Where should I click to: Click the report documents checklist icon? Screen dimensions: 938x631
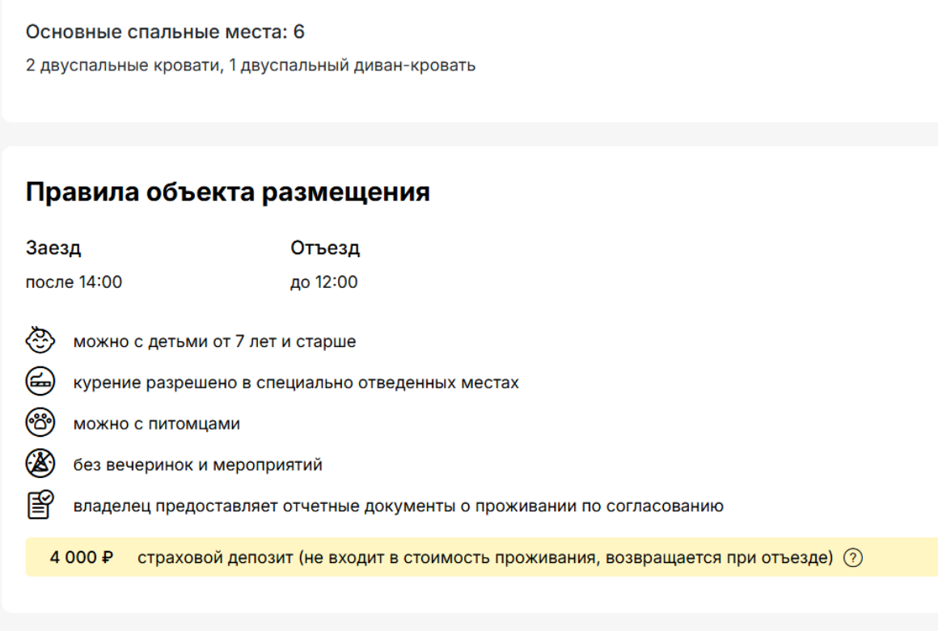click(40, 505)
